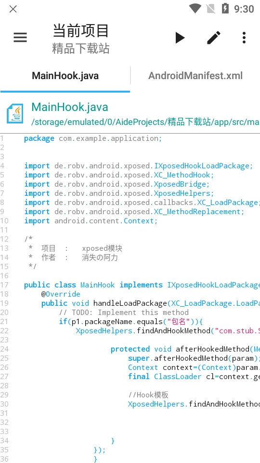The height and width of the screenshot is (463, 260).
Task: Tap the Wi-Fi status bar icon
Action: (x=195, y=9)
